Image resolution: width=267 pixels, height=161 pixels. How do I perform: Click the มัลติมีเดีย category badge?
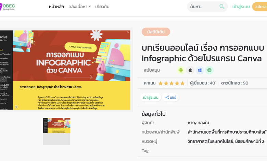pyautogui.click(x=156, y=32)
